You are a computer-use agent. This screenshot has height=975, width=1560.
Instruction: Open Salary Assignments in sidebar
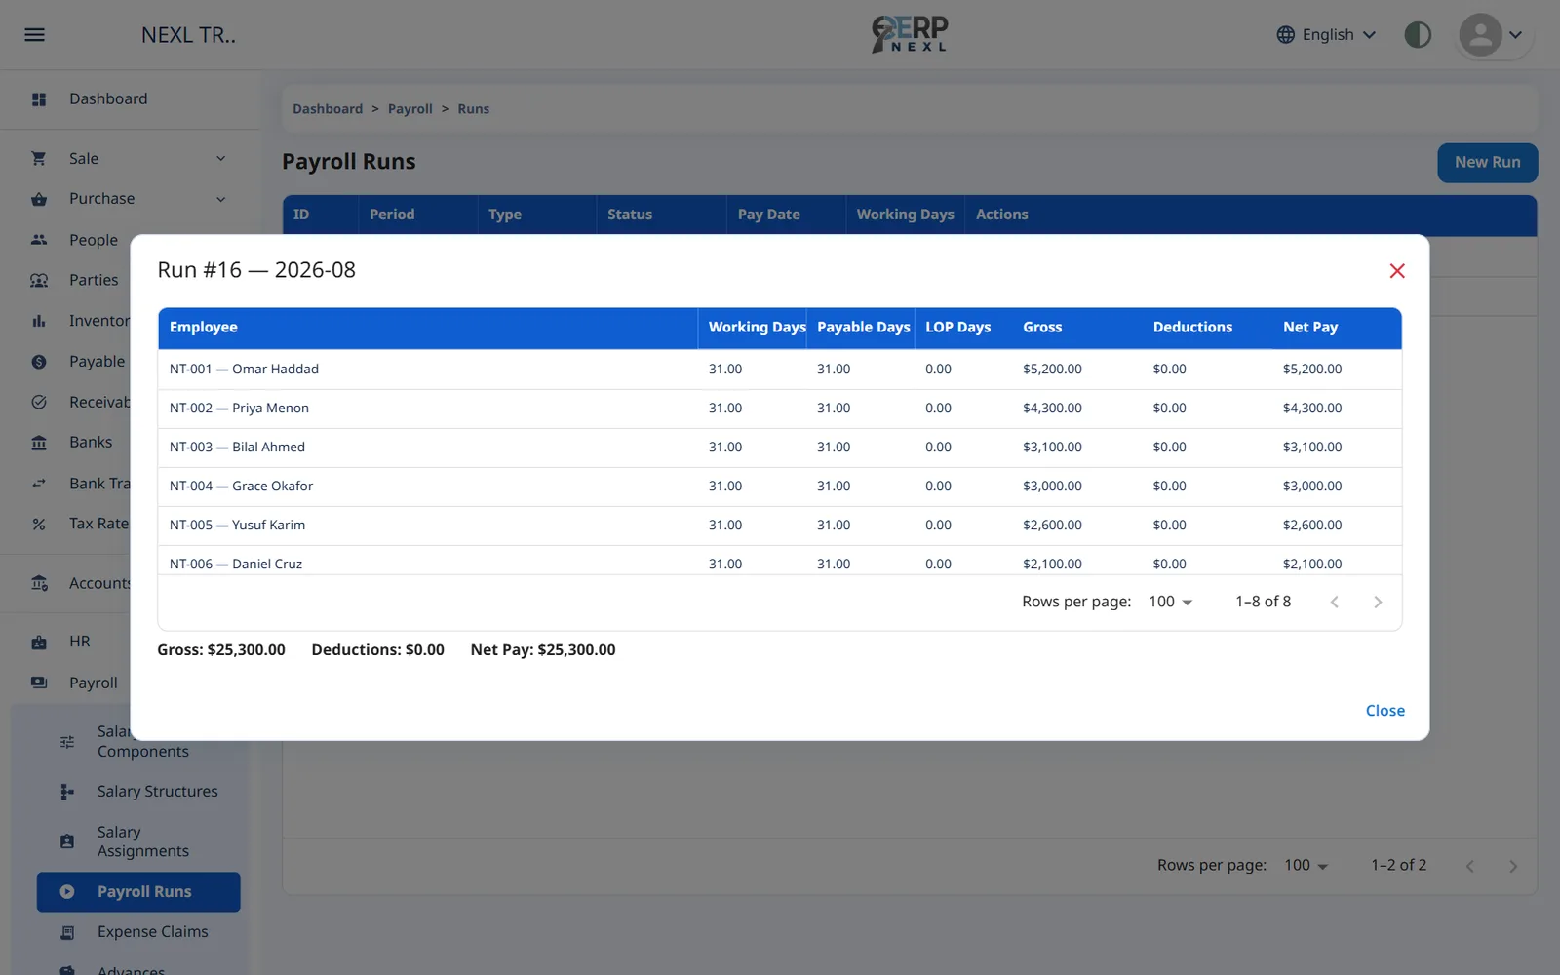(x=138, y=841)
